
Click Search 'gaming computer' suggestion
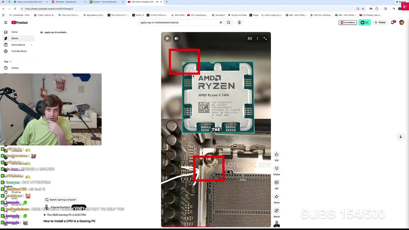point(61,200)
